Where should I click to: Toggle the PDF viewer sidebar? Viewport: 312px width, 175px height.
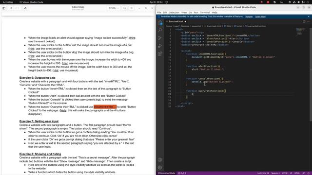click(x=4, y=8)
